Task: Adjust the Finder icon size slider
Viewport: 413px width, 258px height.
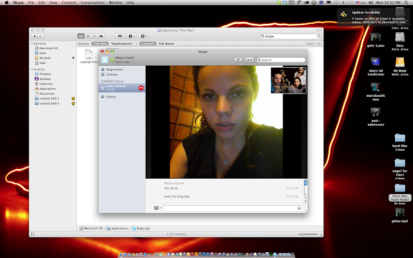Action: pos(308,234)
